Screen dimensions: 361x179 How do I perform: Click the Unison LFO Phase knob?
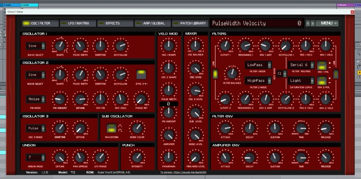[x=100, y=158]
